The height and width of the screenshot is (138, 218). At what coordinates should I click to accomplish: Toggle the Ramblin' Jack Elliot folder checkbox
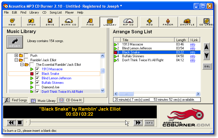point(26,60)
